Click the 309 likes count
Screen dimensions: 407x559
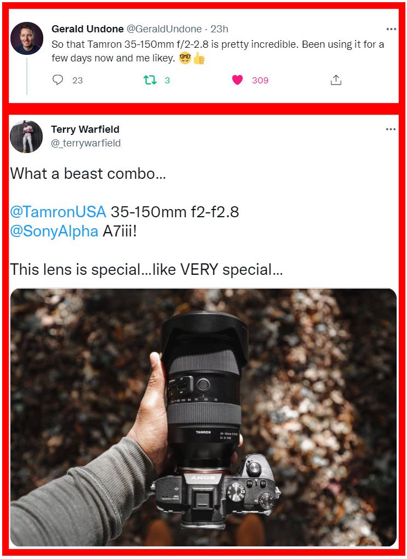click(260, 80)
